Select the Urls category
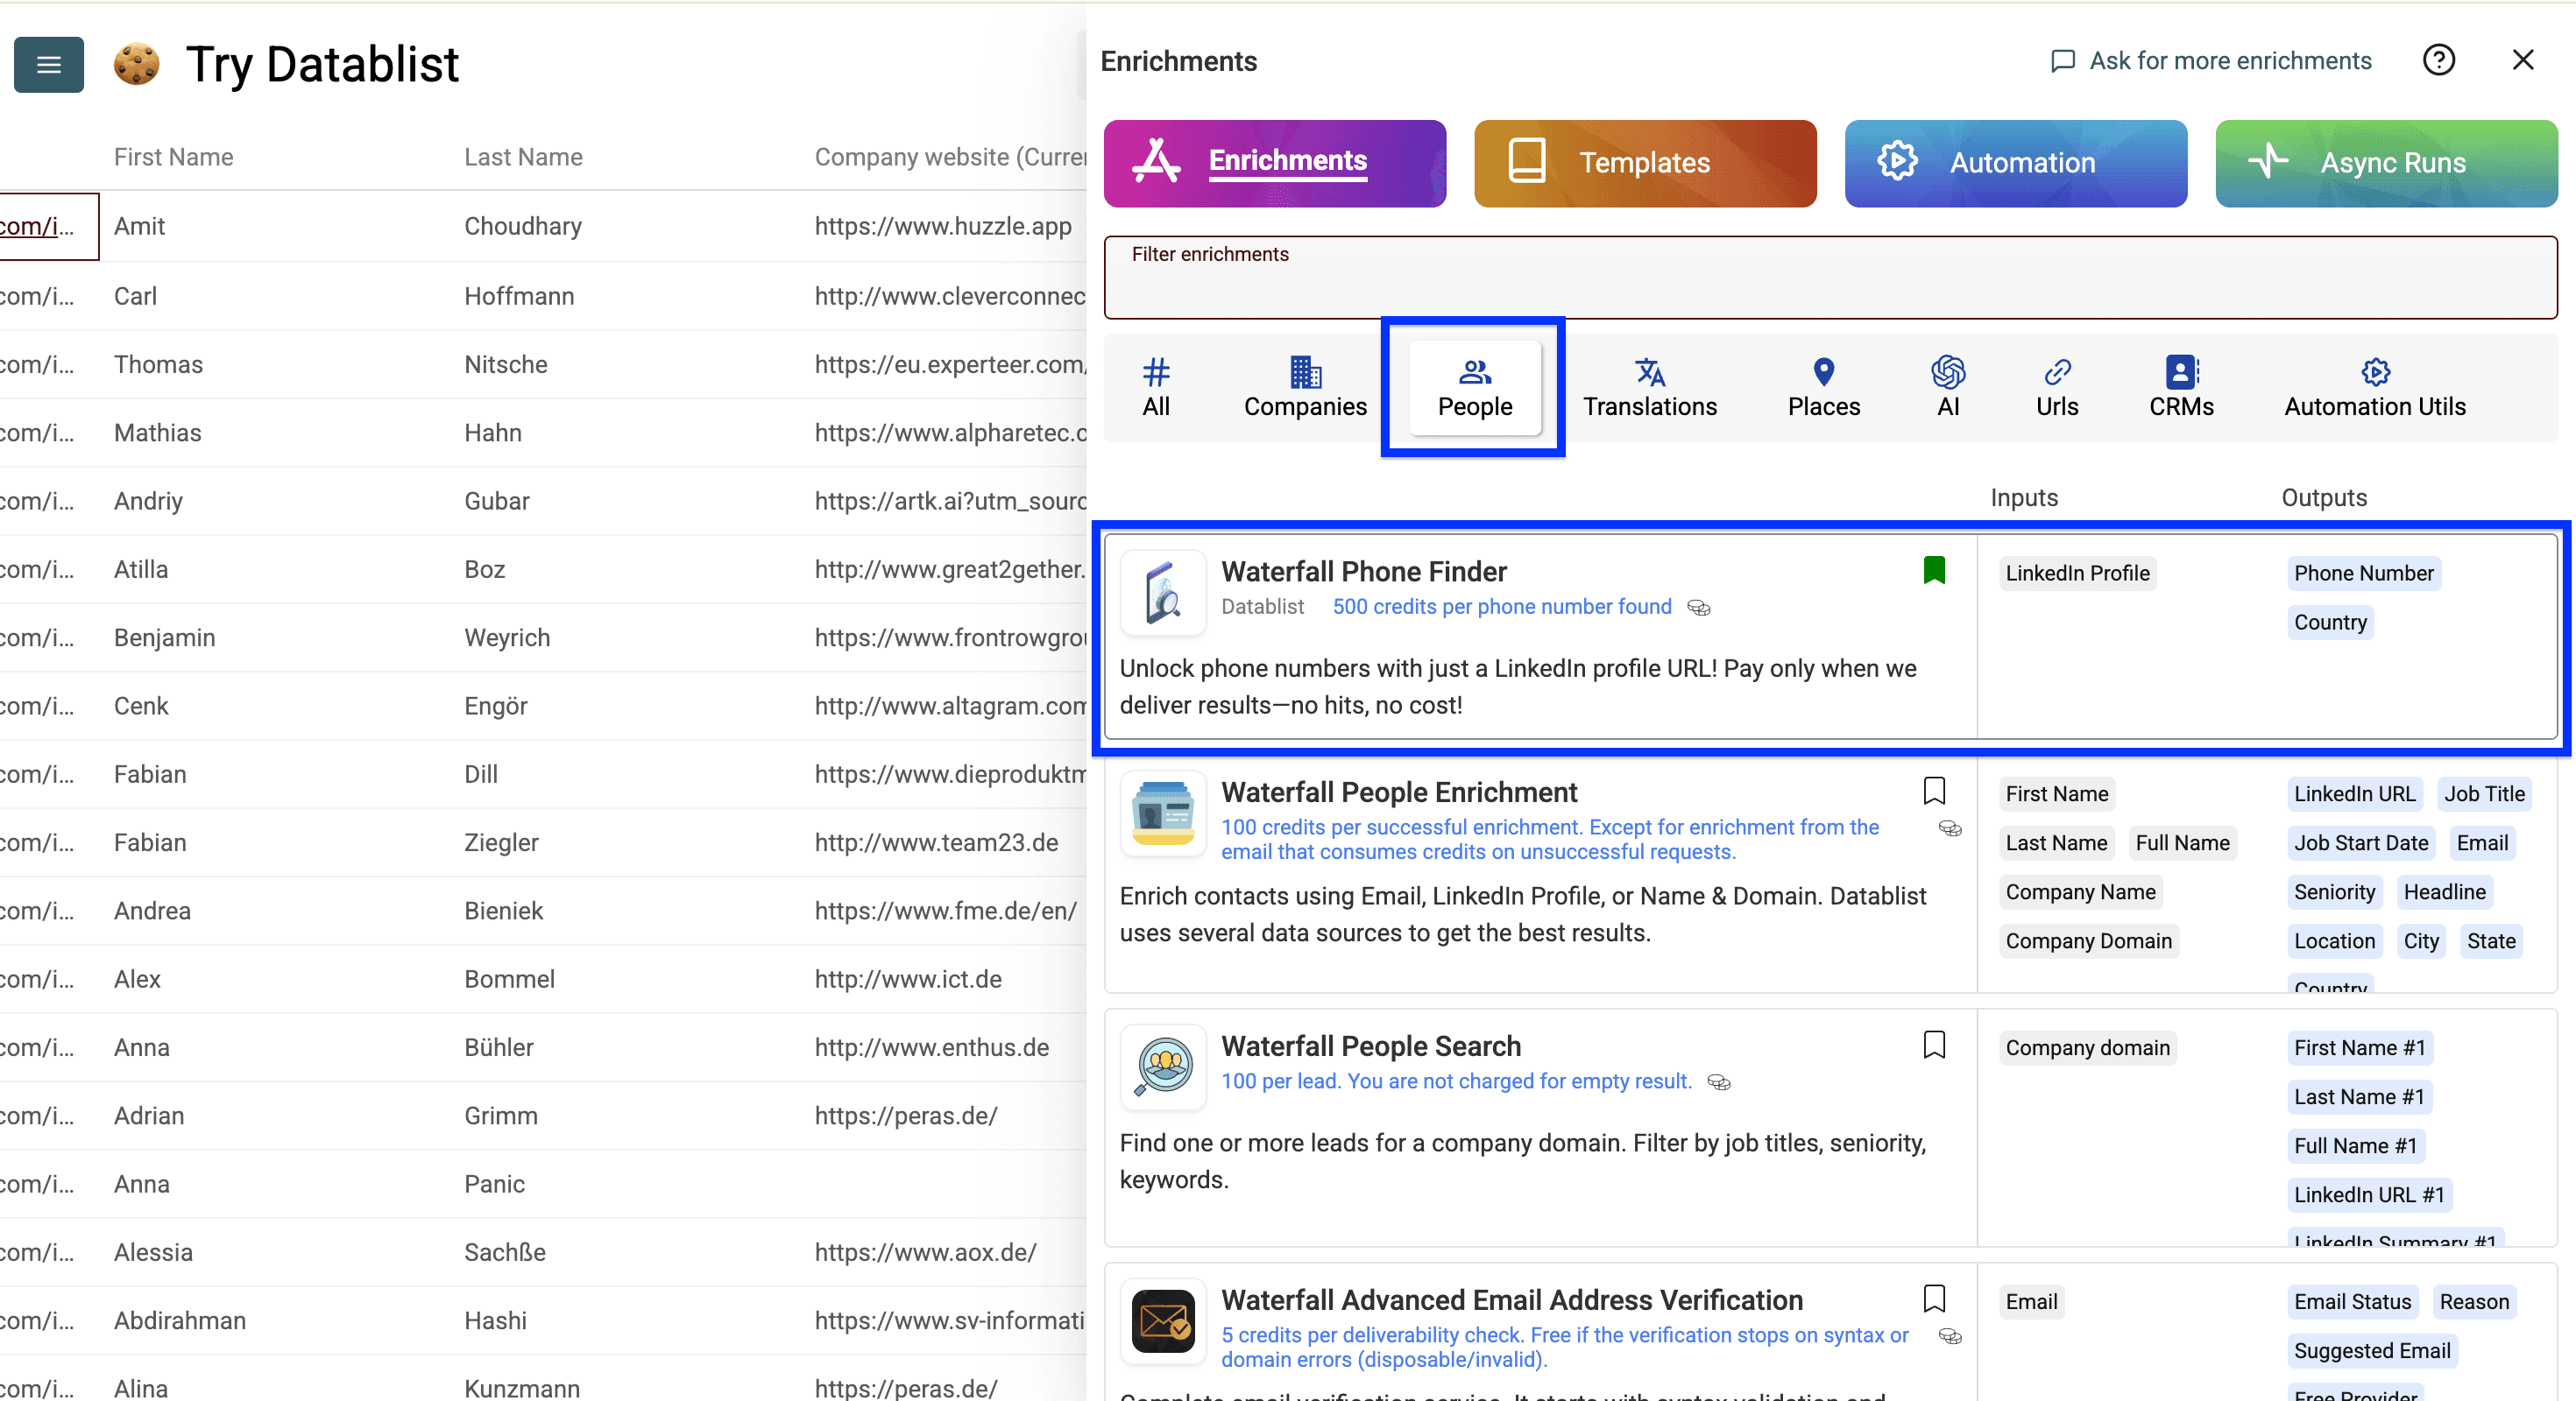 [2056, 388]
